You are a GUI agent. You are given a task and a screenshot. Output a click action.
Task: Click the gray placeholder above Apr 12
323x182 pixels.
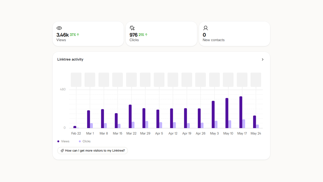173,80
